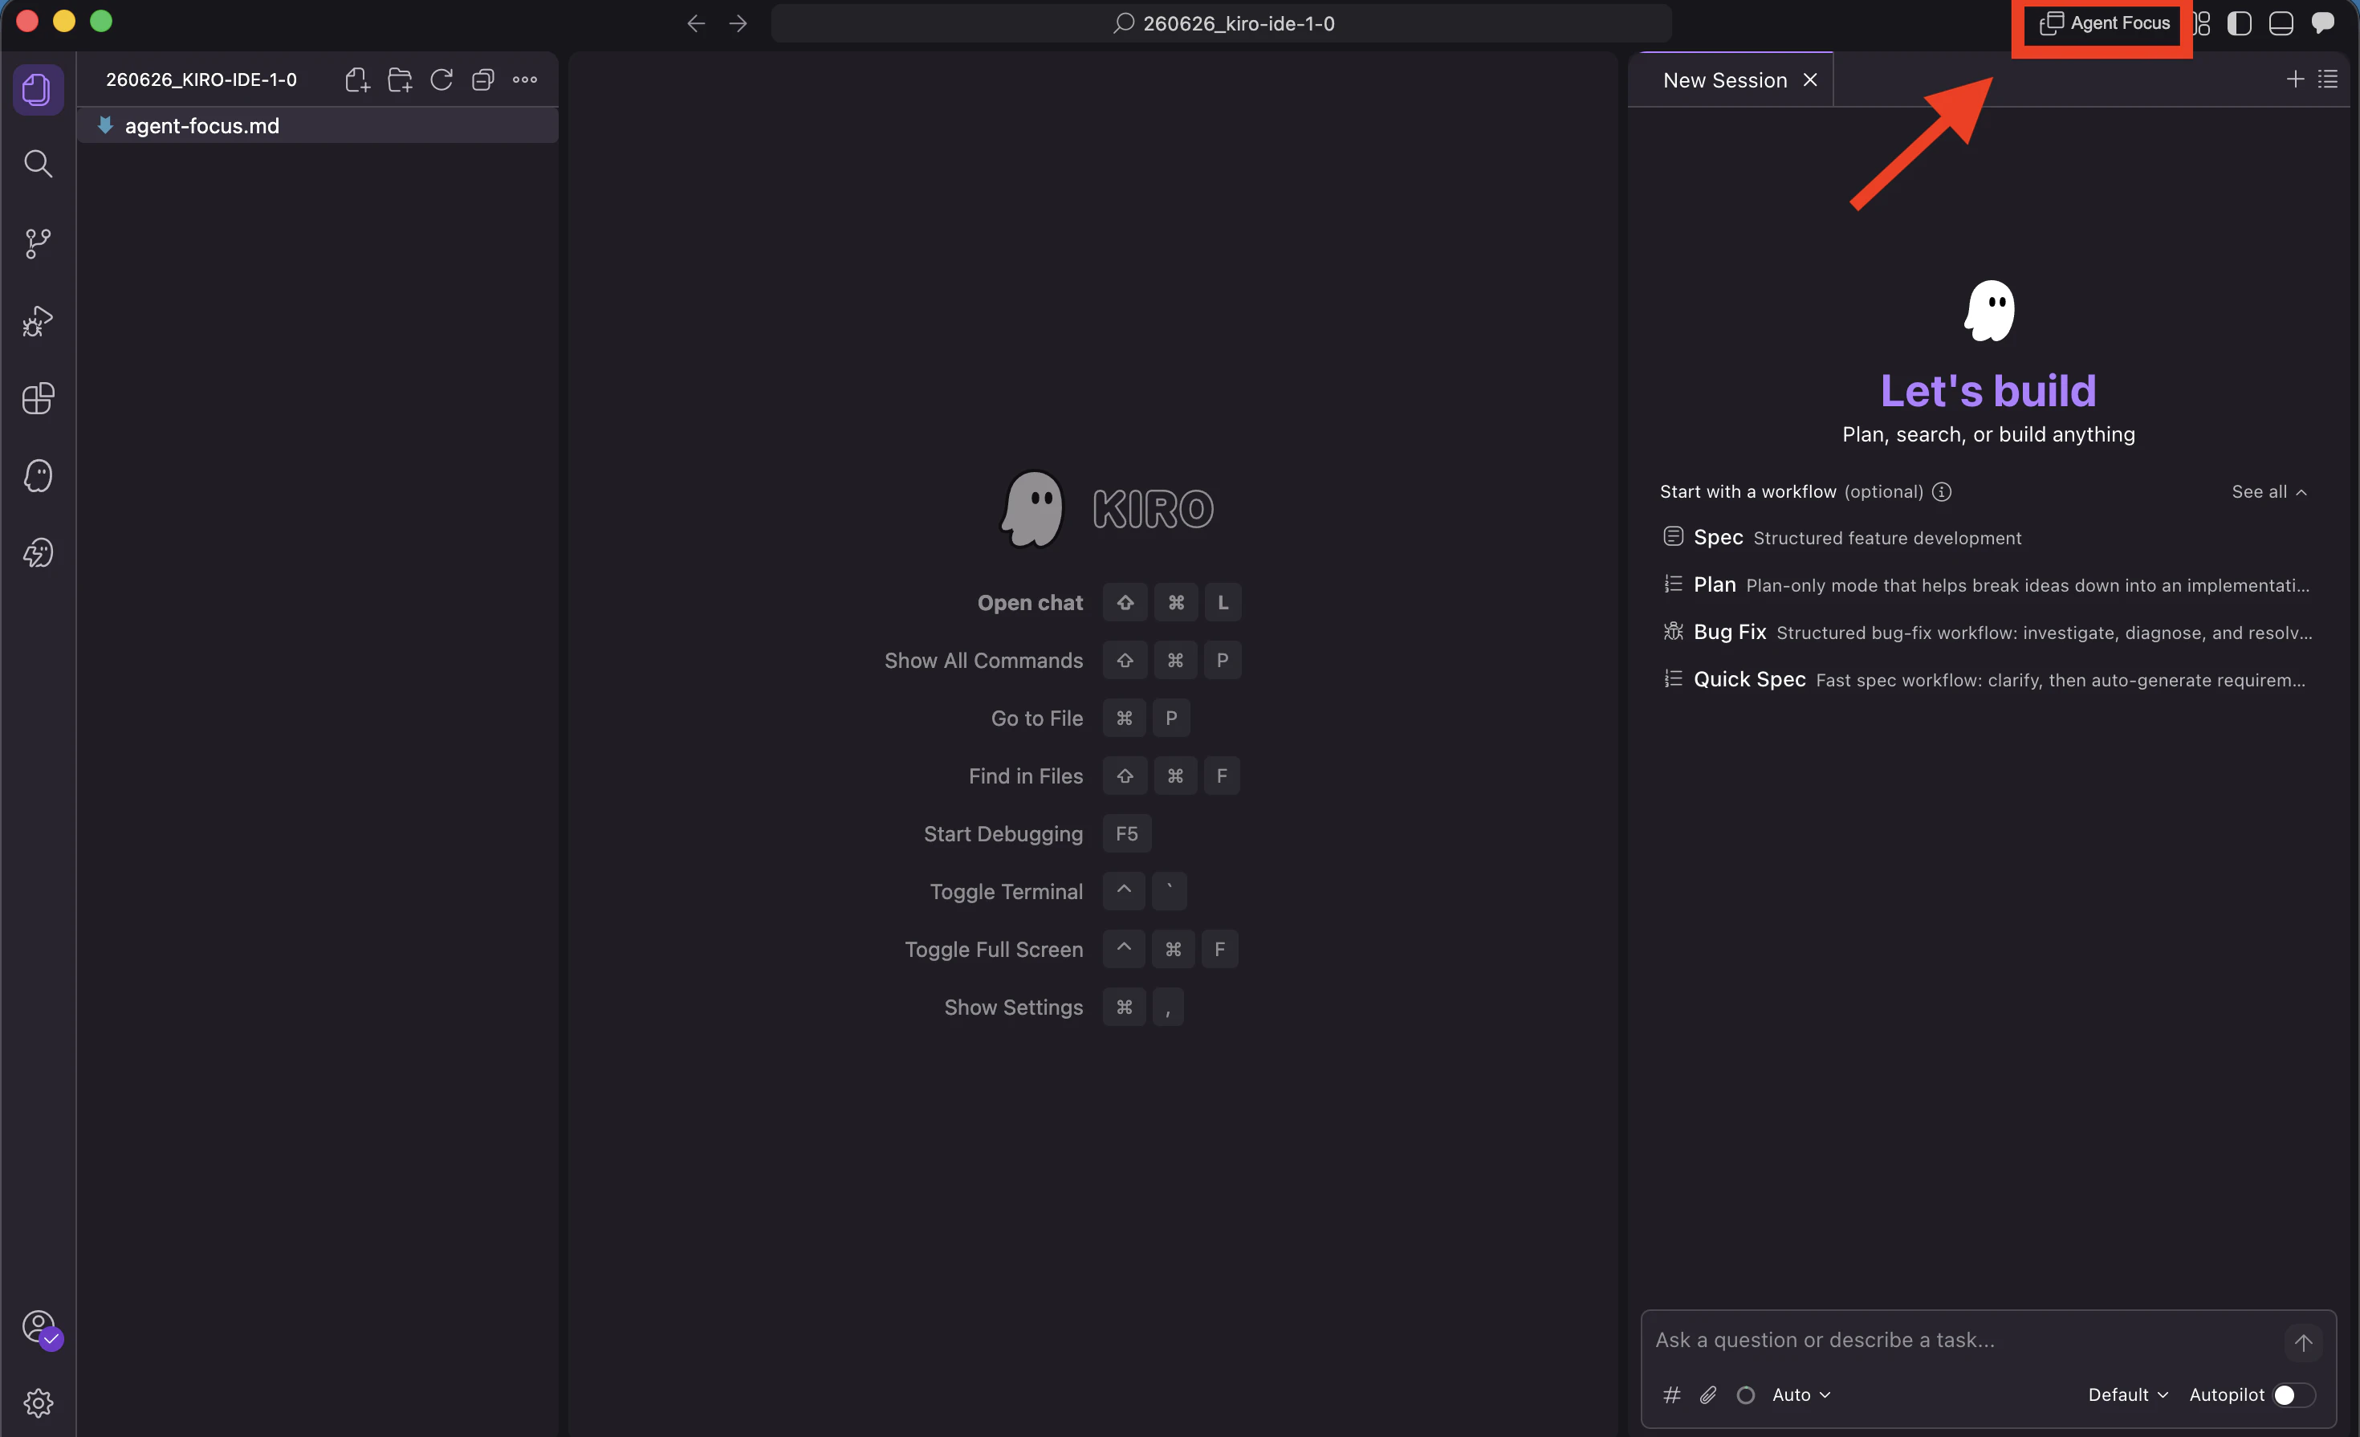Select the New Session tab
2360x1437 pixels.
1725,80
